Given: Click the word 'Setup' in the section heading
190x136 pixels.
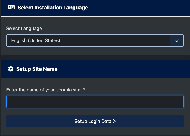Looking at the screenshot, I should 23,69.
